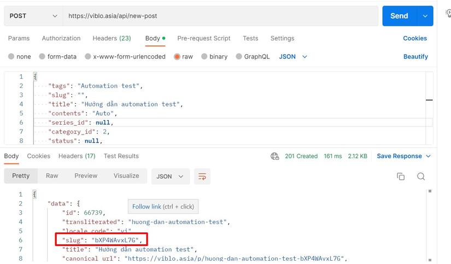Select the x-www-form-urlencoded body type
The width and height of the screenshot is (451, 264).
[125, 57]
